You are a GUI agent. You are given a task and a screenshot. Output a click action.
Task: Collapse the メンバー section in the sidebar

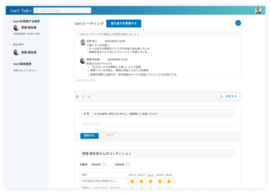tap(10, 44)
